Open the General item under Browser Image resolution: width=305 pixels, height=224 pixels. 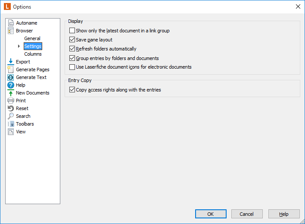[32, 38]
